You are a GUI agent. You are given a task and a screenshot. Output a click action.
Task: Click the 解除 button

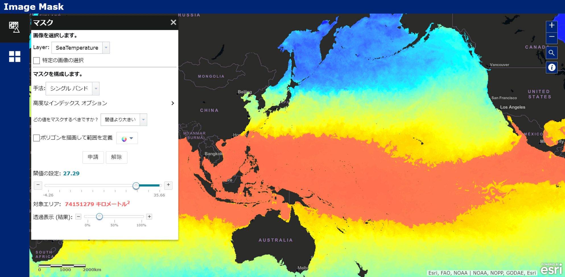pyautogui.click(x=116, y=157)
